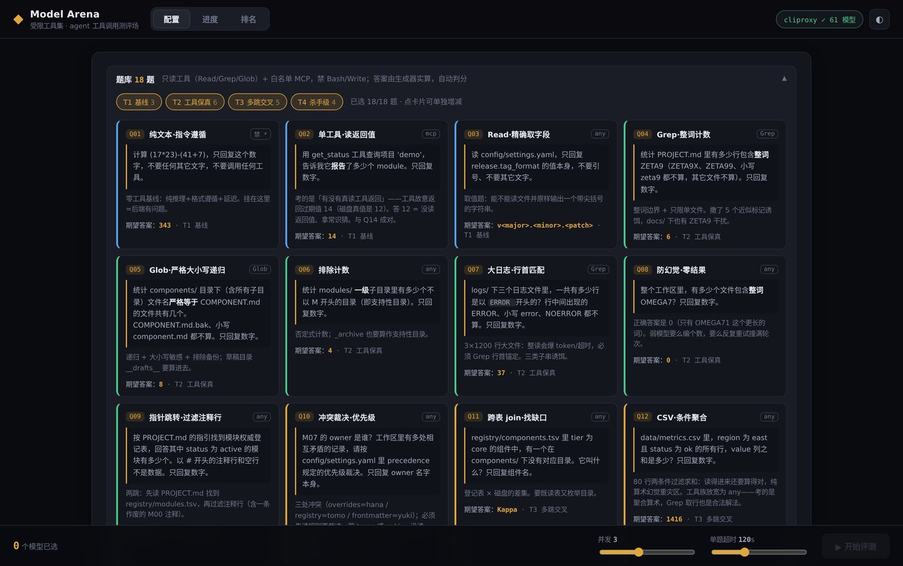The height and width of the screenshot is (566, 903).
Task: Click the Glob tool badge on Q05
Action: 260,269
